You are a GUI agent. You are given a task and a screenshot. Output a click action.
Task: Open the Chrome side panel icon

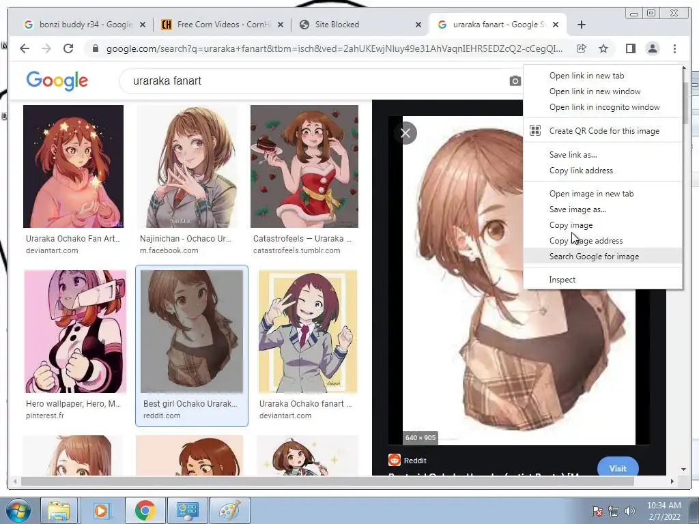coord(630,48)
